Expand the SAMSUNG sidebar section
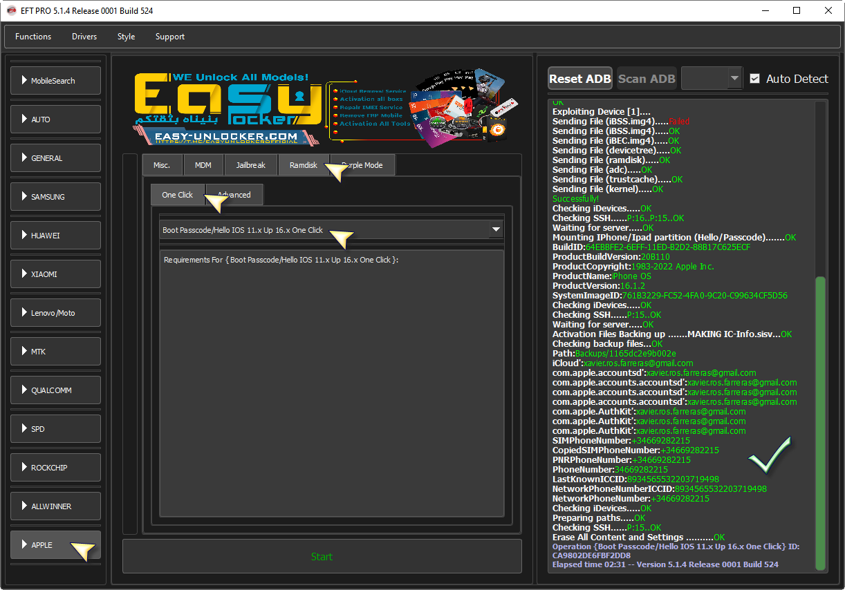Image resolution: width=845 pixels, height=590 pixels. coord(56,197)
